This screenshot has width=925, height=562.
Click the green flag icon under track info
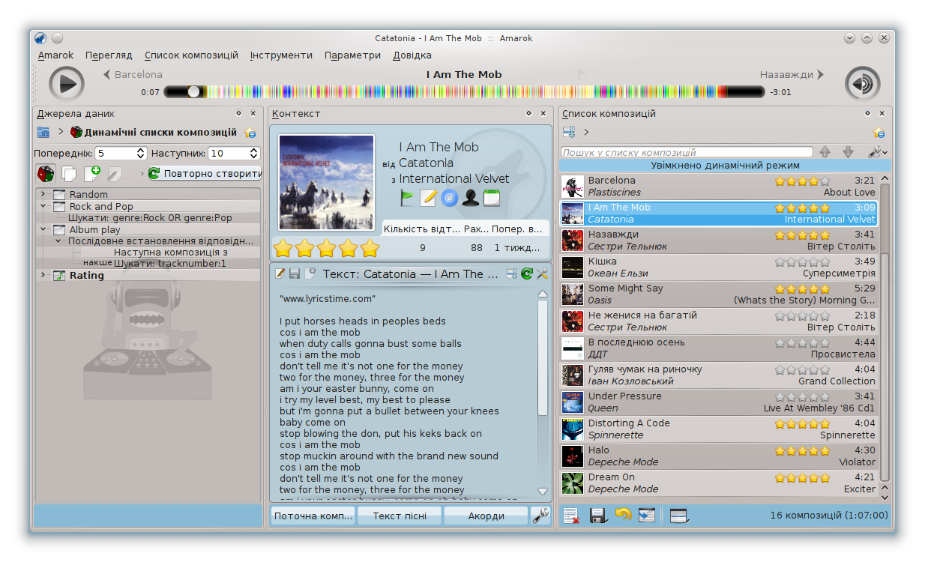click(407, 198)
